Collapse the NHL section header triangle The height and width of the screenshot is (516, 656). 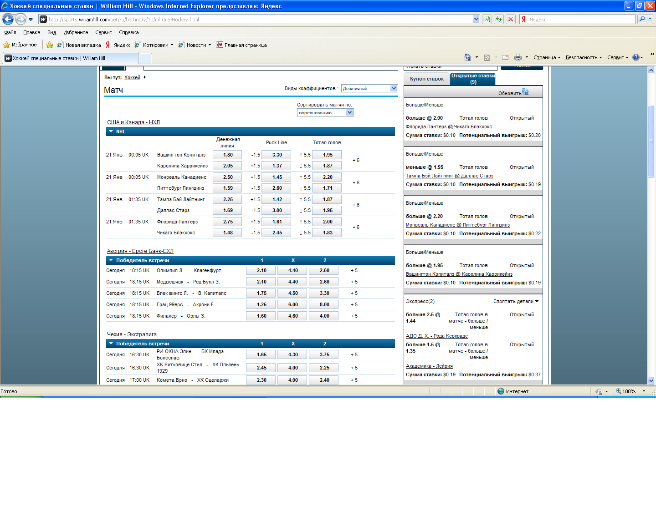coord(111,132)
